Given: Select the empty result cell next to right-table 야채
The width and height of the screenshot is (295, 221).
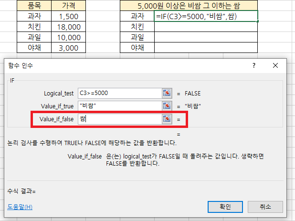Looking at the screenshot, I should 206,48.
